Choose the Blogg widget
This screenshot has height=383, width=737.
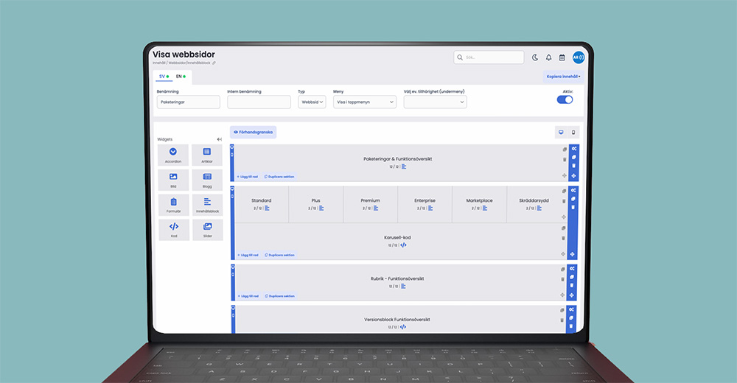click(207, 180)
